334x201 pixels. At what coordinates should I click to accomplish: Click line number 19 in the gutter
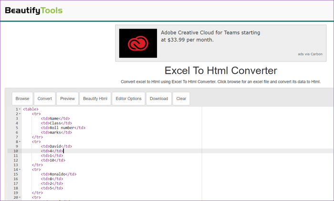tap(16, 193)
